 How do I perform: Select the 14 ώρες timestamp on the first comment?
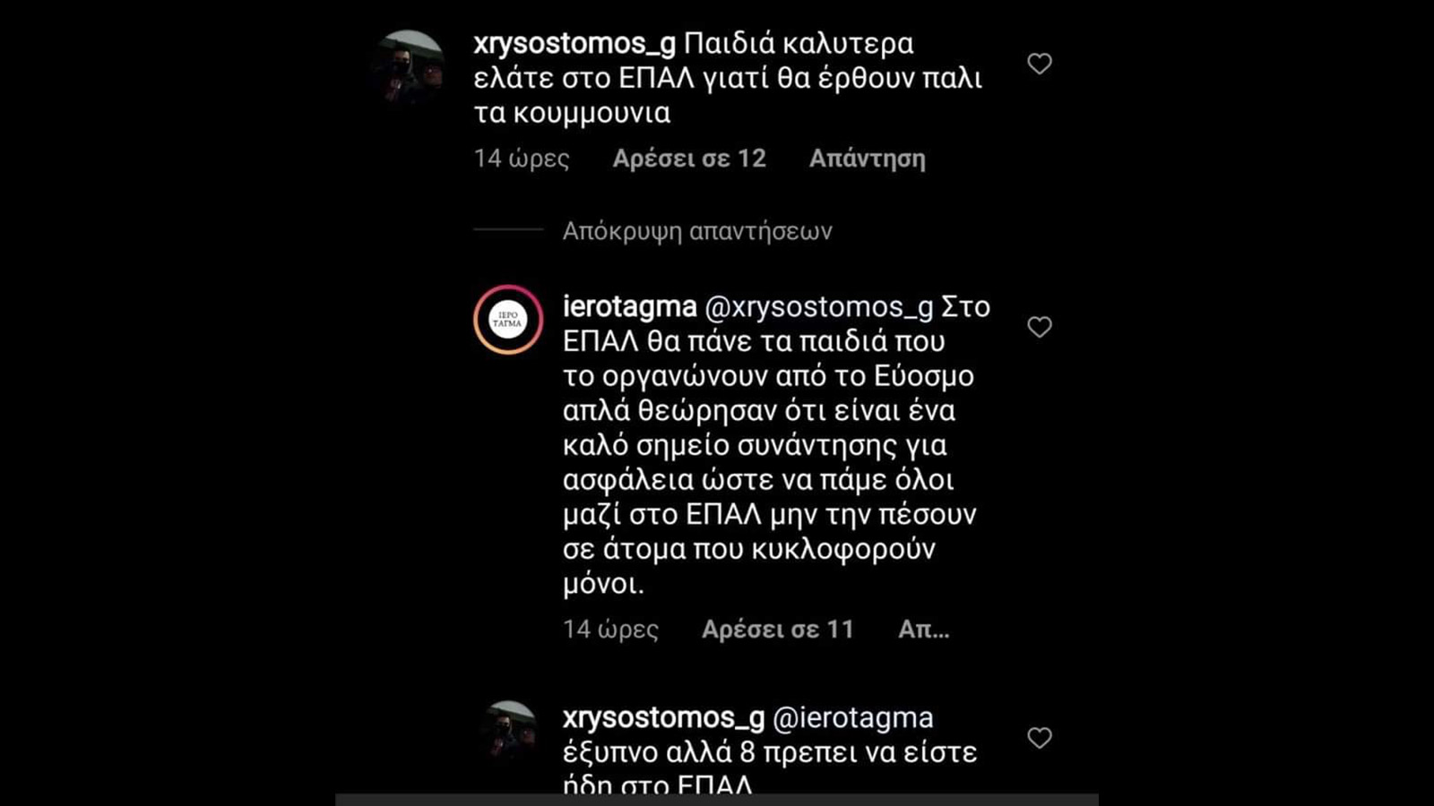point(523,159)
